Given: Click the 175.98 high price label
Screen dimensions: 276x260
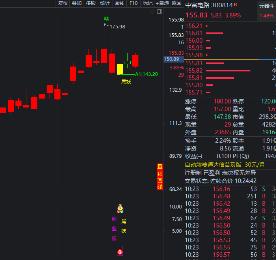Looking at the screenshot, I should [x=117, y=27].
